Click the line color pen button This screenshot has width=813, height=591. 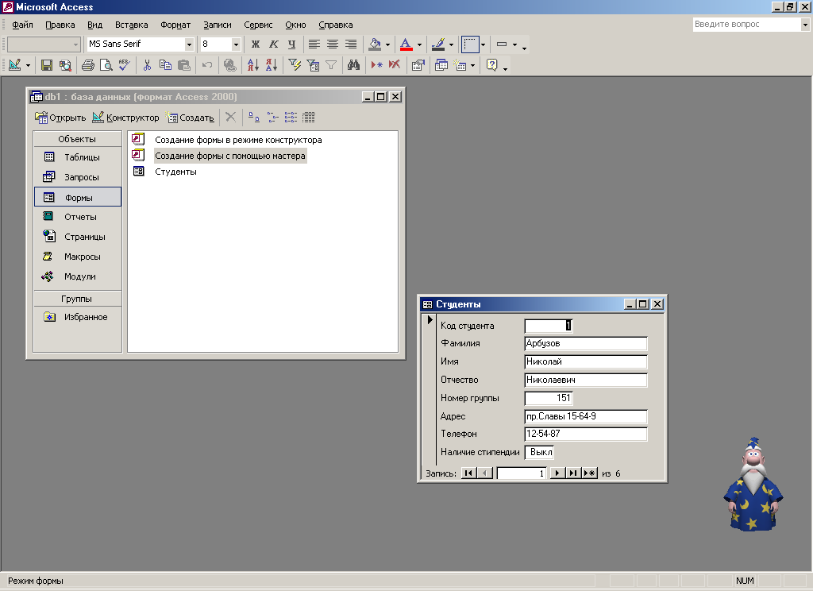tap(438, 44)
